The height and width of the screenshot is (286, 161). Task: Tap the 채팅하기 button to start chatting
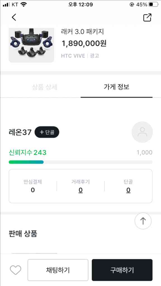point(58,270)
